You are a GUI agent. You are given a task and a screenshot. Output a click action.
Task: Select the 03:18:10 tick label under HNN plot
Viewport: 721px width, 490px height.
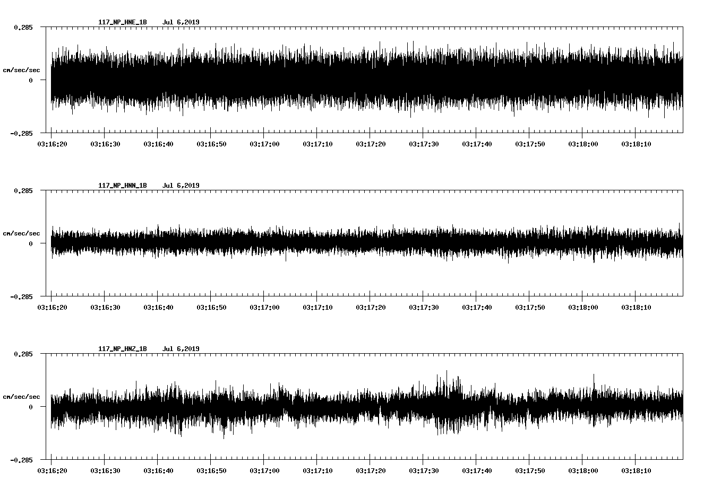[x=636, y=307]
